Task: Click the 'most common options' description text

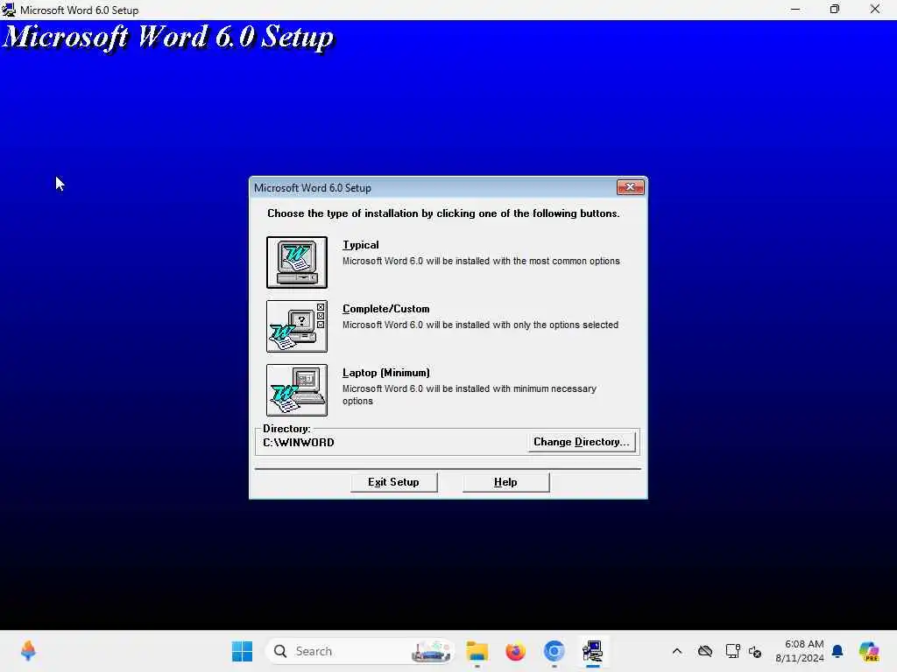Action: click(481, 261)
